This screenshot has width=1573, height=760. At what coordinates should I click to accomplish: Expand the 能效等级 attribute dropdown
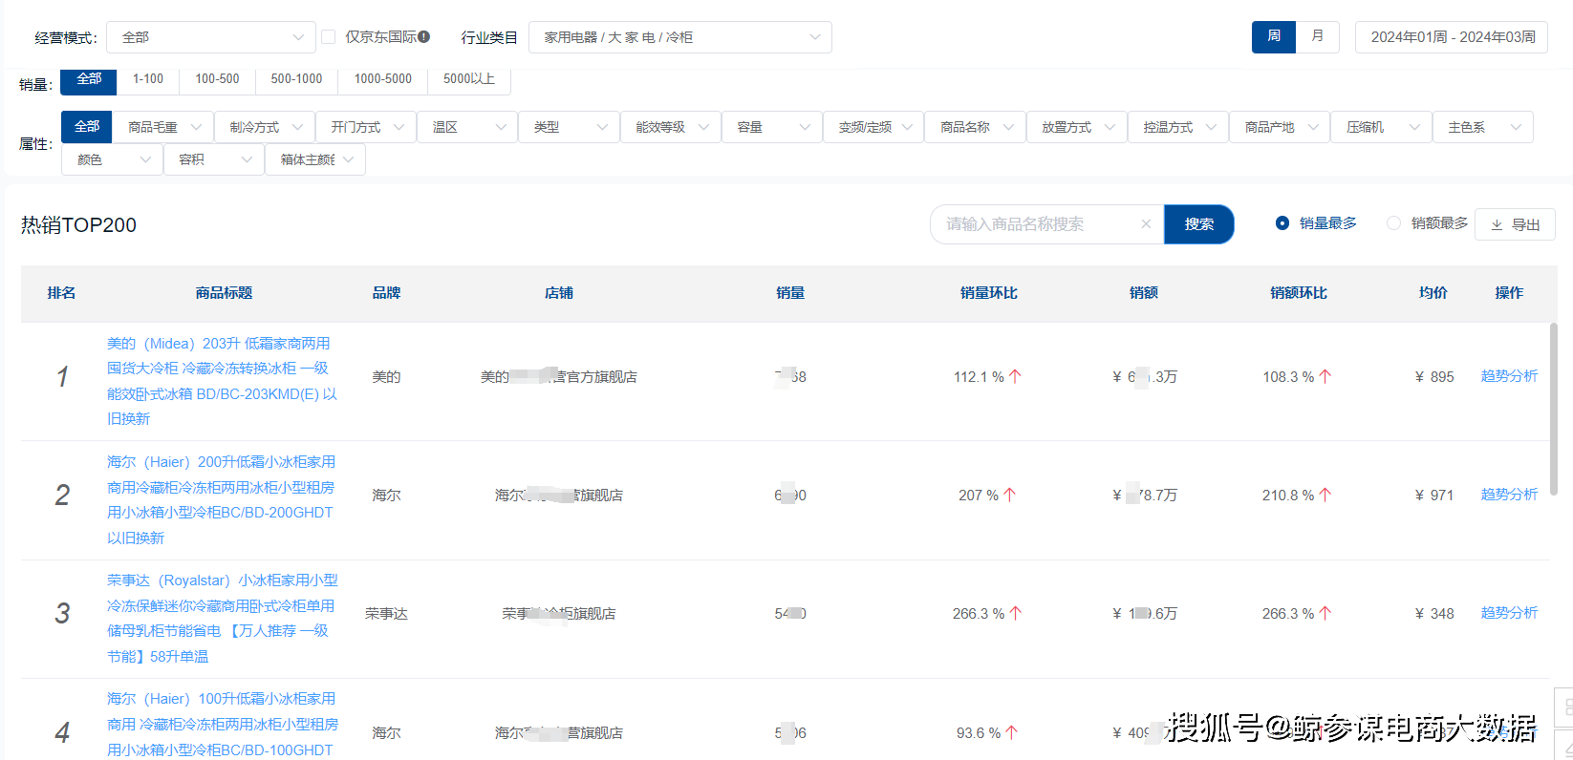(x=671, y=127)
